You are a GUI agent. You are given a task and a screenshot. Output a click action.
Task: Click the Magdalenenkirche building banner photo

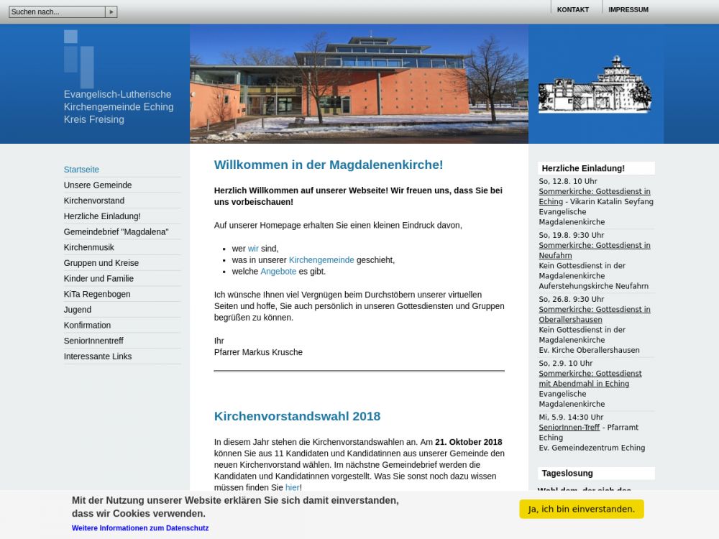click(359, 84)
